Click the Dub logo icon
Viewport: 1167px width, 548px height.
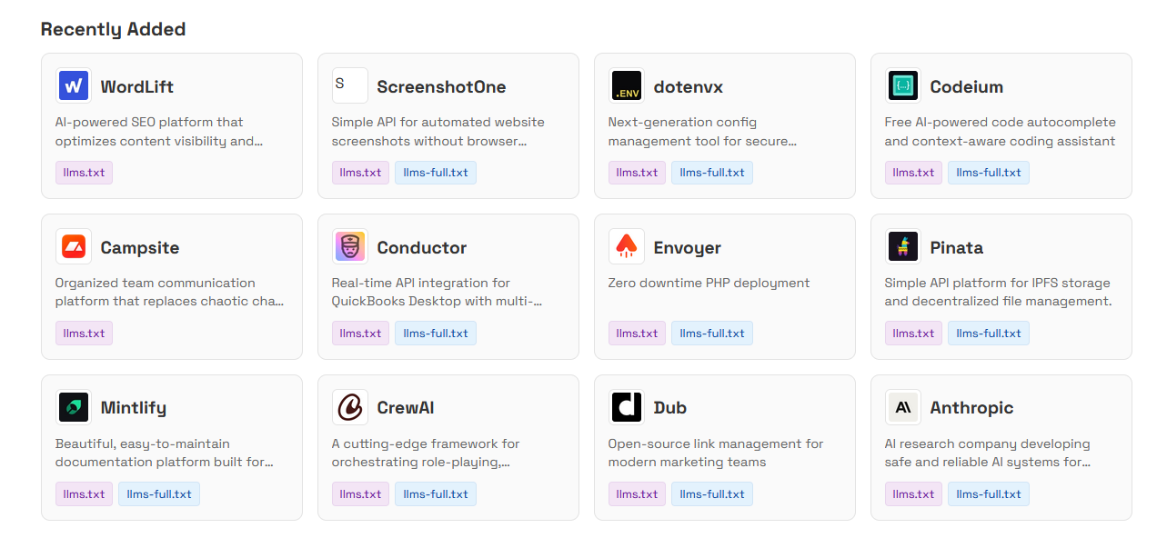626,408
